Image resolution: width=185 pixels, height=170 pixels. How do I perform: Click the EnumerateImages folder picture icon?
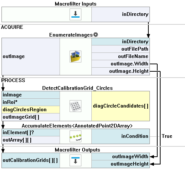tap(75, 57)
